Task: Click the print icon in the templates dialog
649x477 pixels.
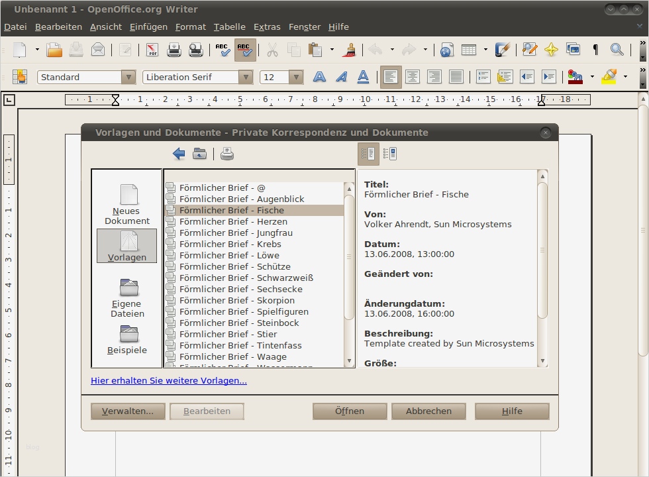Action: click(x=227, y=154)
